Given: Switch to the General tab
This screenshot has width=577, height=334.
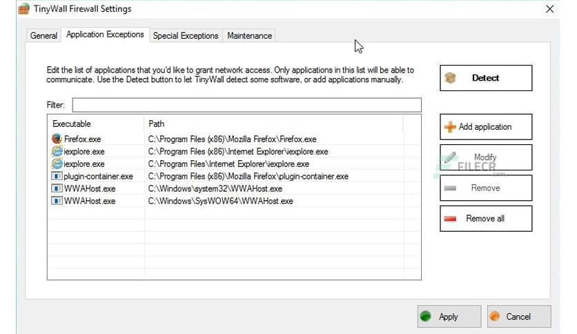Looking at the screenshot, I should coord(43,36).
